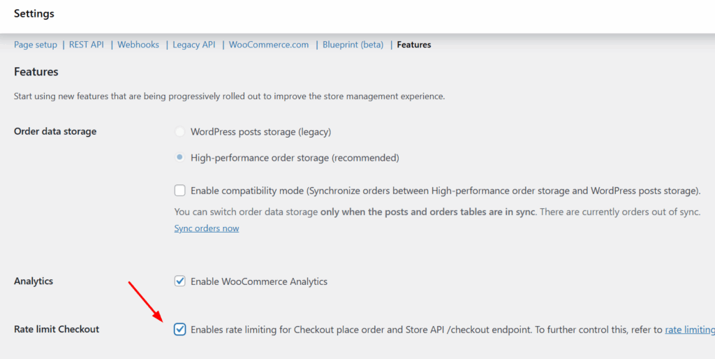
Task: Toggle the Rate limit Checkout checkbox
Action: [x=180, y=329]
